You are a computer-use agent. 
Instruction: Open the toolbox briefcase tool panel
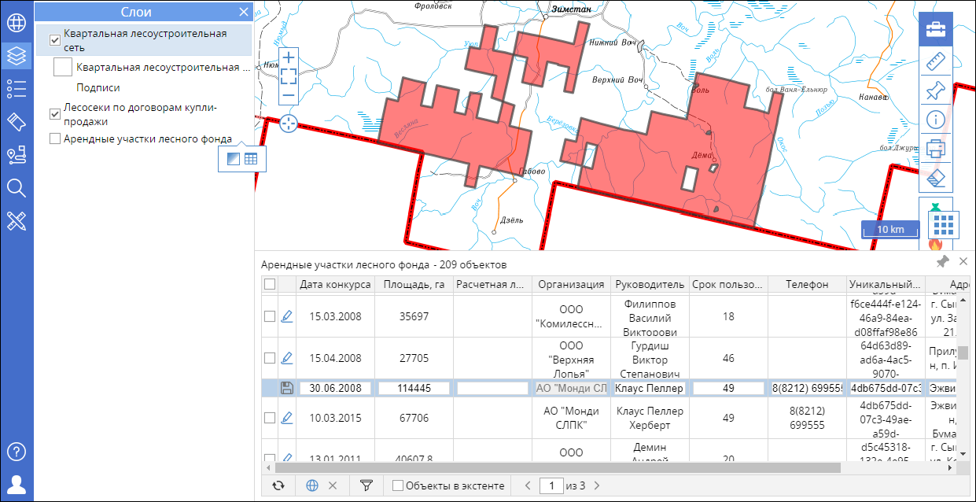pos(936,28)
